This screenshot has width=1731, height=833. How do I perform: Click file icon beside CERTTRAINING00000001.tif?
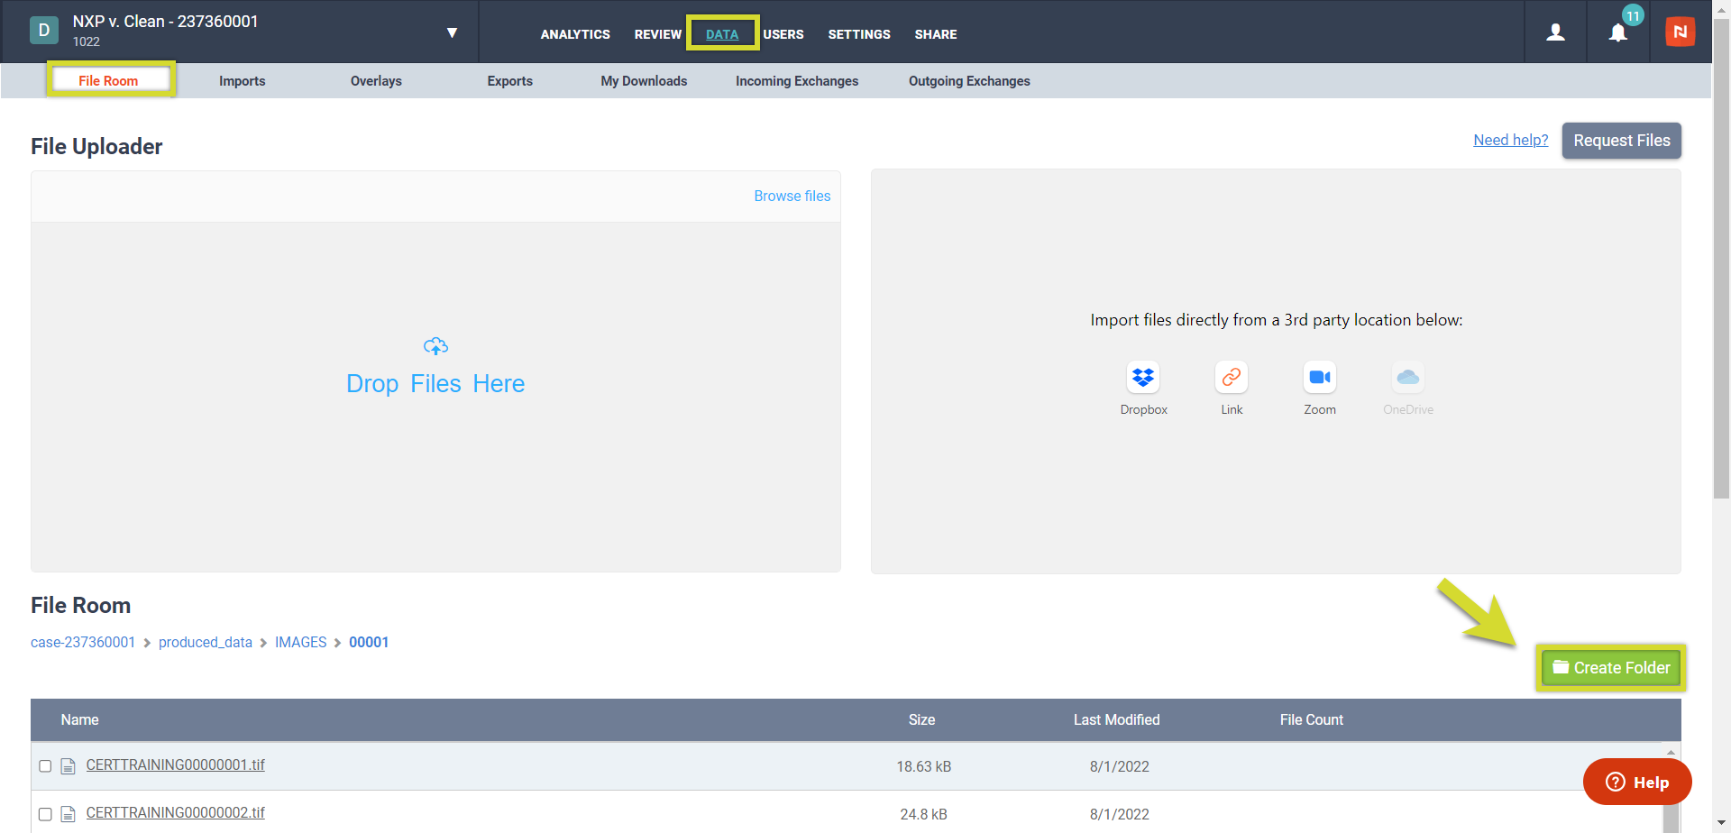68,766
